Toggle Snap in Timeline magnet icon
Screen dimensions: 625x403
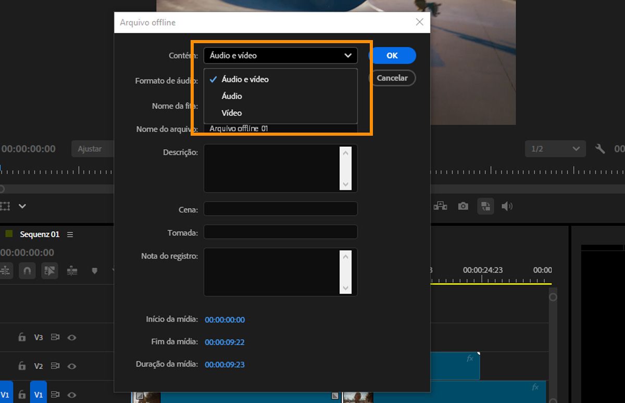point(27,270)
